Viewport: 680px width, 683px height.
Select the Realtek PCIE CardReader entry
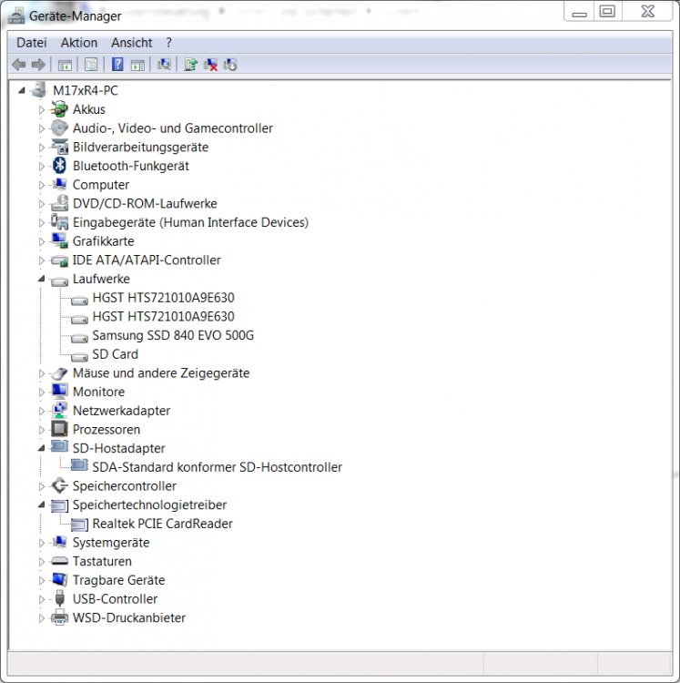162,524
